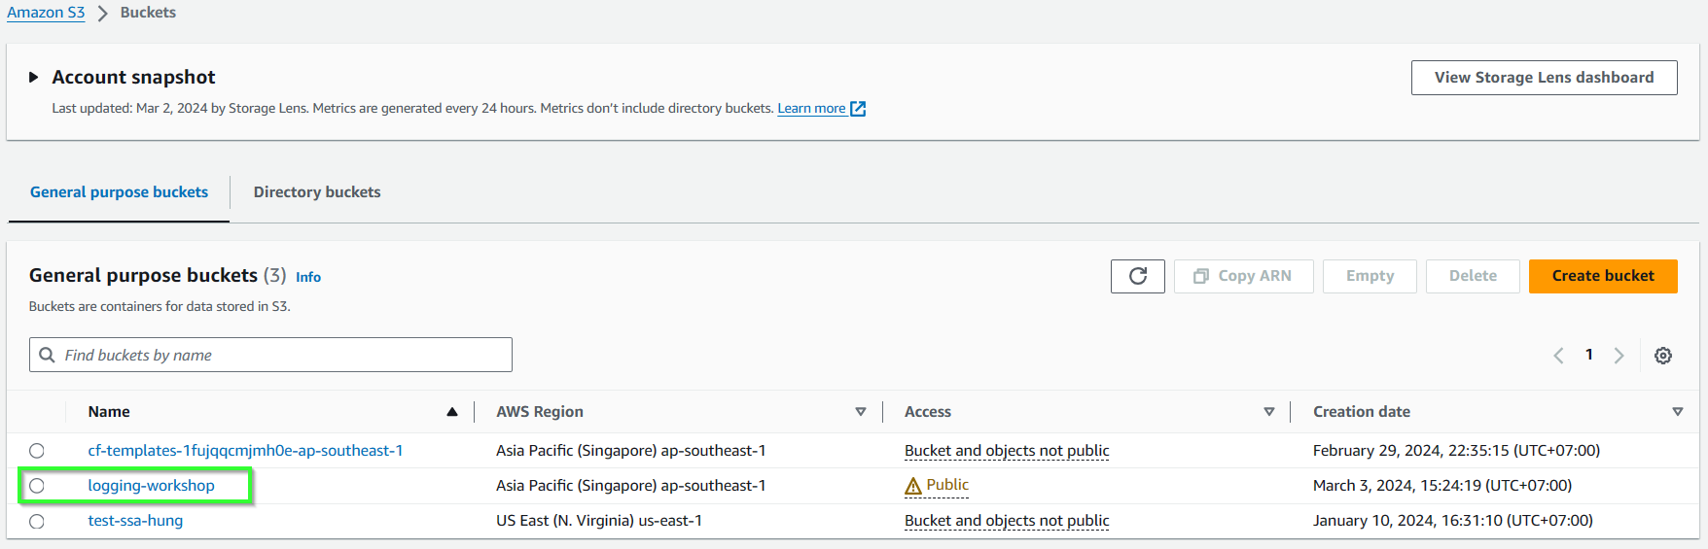Open View Storage Lens dashboard
This screenshot has width=1708, height=549.
pyautogui.click(x=1544, y=78)
